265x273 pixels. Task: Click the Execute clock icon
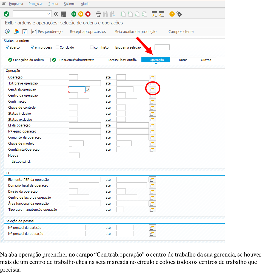click(7, 32)
